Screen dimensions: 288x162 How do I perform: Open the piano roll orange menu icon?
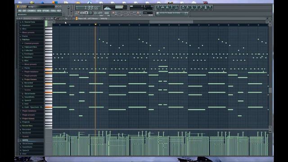tap(76, 18)
